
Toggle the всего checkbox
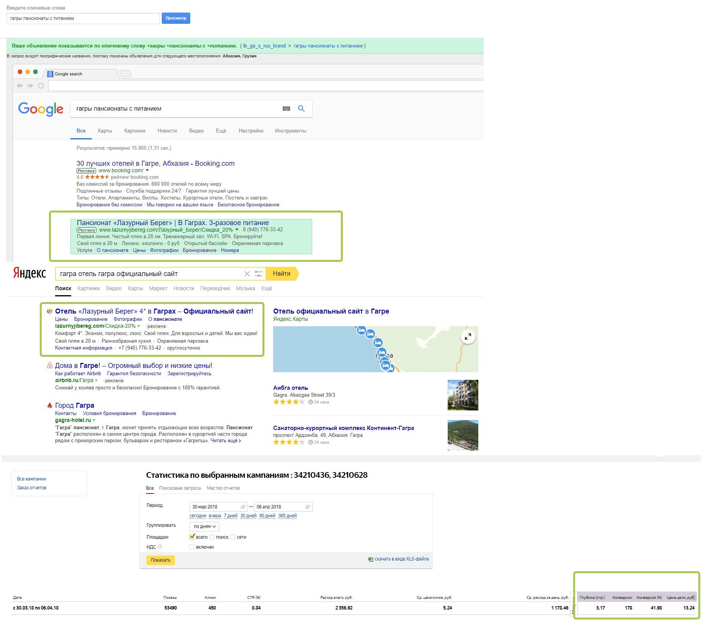[192, 537]
